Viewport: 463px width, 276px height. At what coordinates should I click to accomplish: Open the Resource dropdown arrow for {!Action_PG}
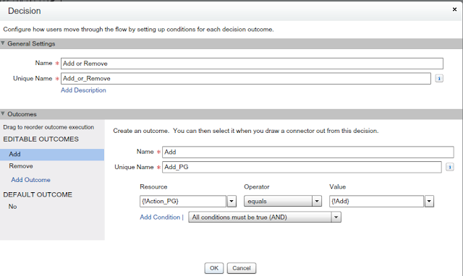[x=231, y=202]
